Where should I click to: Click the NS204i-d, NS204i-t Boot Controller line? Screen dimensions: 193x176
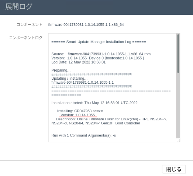coord(96,123)
